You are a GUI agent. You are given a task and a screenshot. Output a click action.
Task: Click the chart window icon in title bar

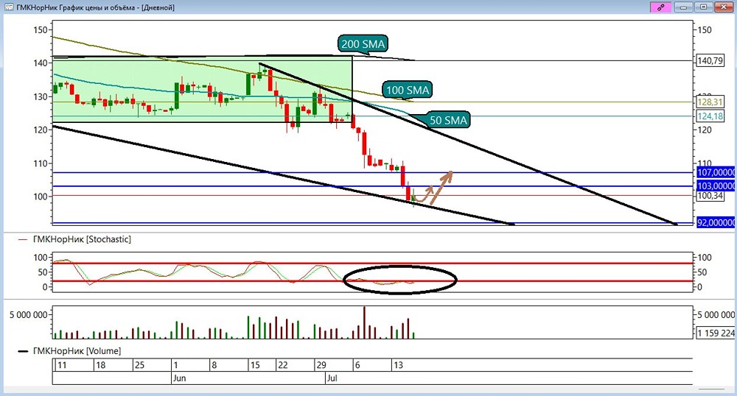coord(9,7)
